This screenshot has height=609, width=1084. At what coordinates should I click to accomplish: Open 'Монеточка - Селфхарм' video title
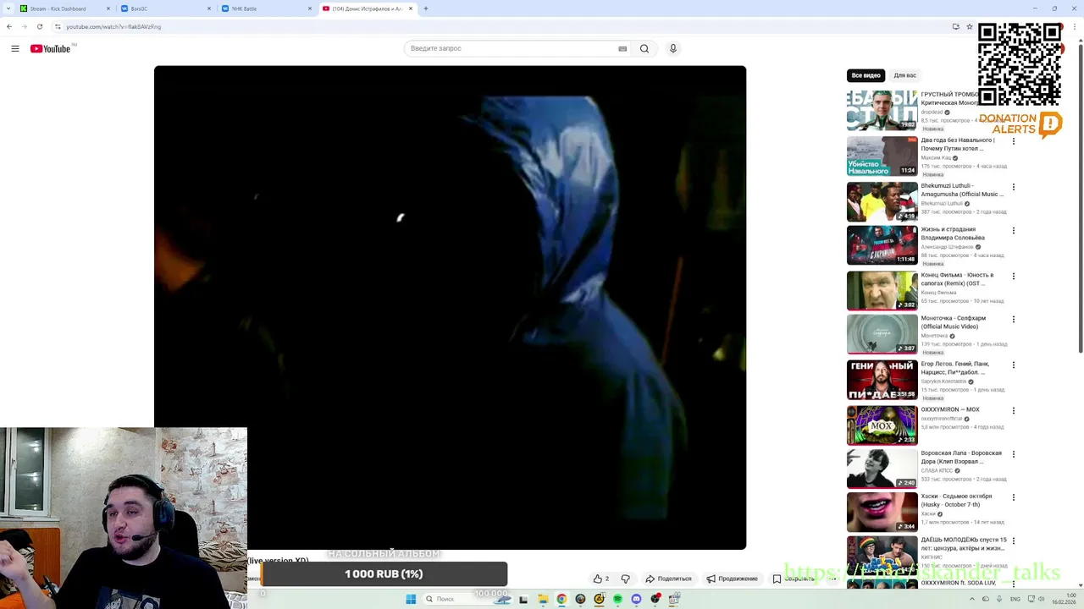pos(954,322)
